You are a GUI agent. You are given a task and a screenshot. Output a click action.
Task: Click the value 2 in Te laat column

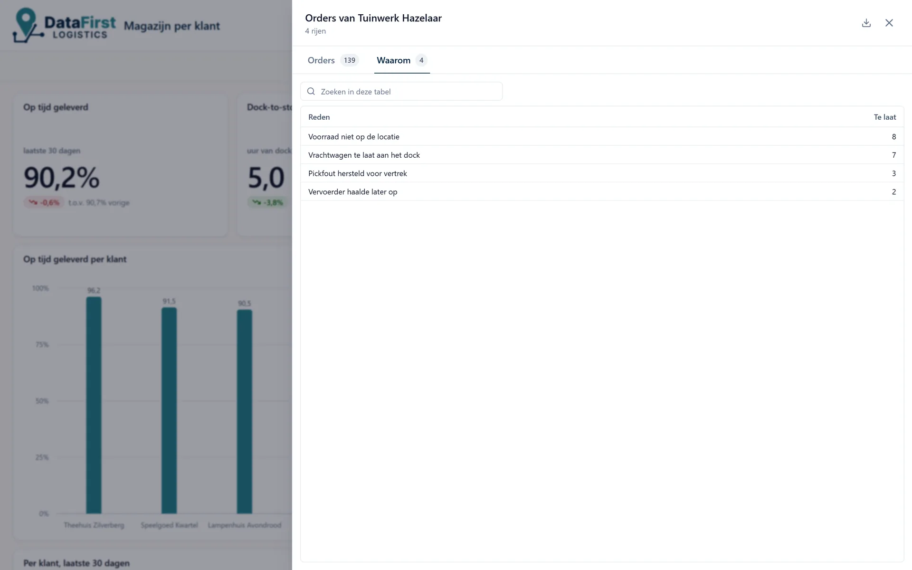point(893,192)
